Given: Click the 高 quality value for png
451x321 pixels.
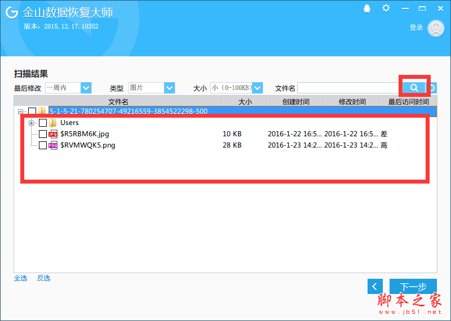Looking at the screenshot, I should tap(384, 145).
